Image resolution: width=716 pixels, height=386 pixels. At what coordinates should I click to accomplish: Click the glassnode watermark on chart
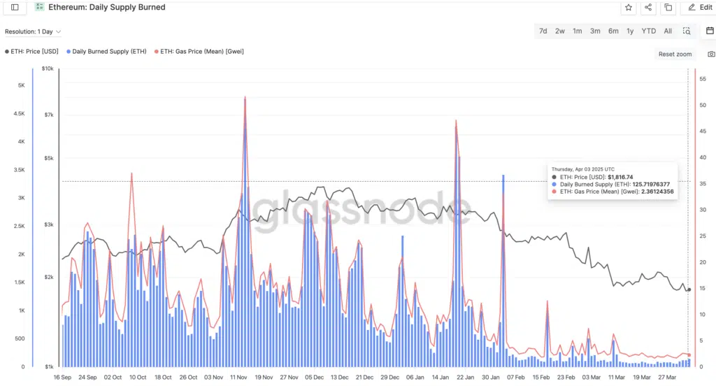361,208
